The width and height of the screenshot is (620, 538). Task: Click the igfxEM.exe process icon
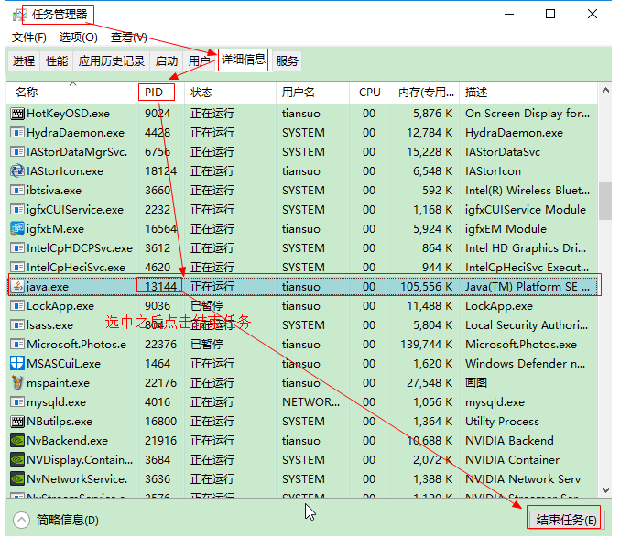17,229
